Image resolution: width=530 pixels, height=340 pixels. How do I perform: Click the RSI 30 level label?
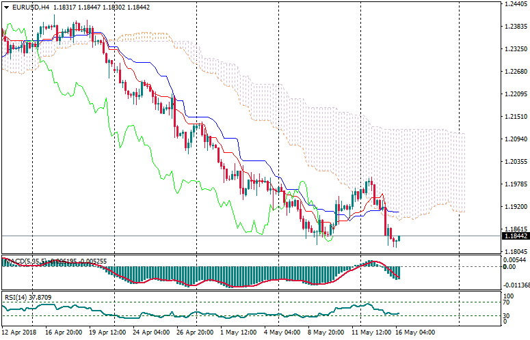click(x=508, y=315)
